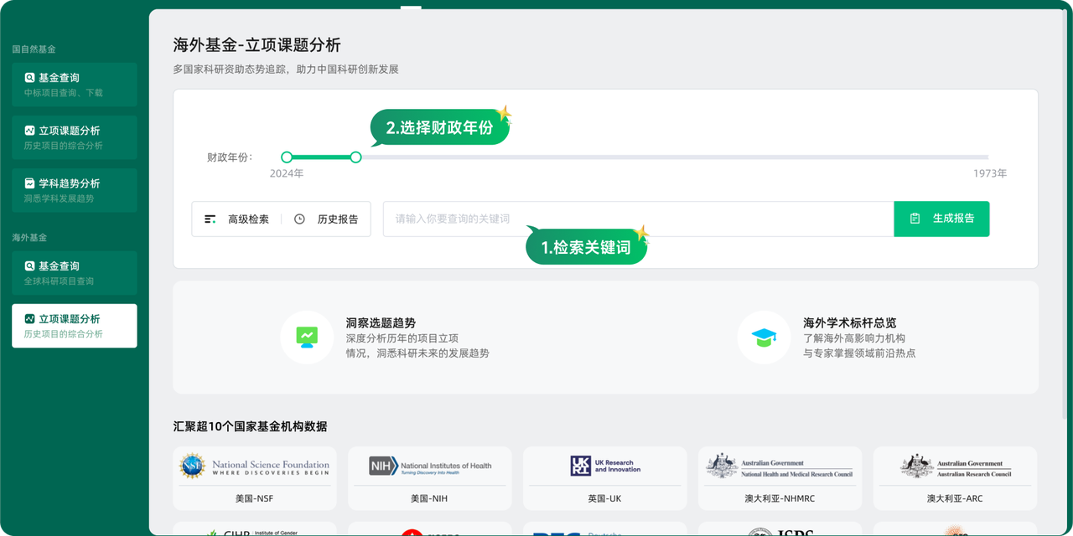Select the 澳大利亚-ARC agency card
Image resolution: width=1073 pixels, height=536 pixels.
point(955,478)
